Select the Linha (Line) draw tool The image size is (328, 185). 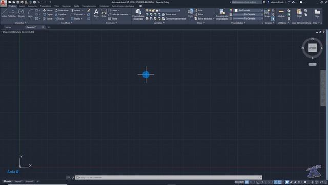pos(4,13)
